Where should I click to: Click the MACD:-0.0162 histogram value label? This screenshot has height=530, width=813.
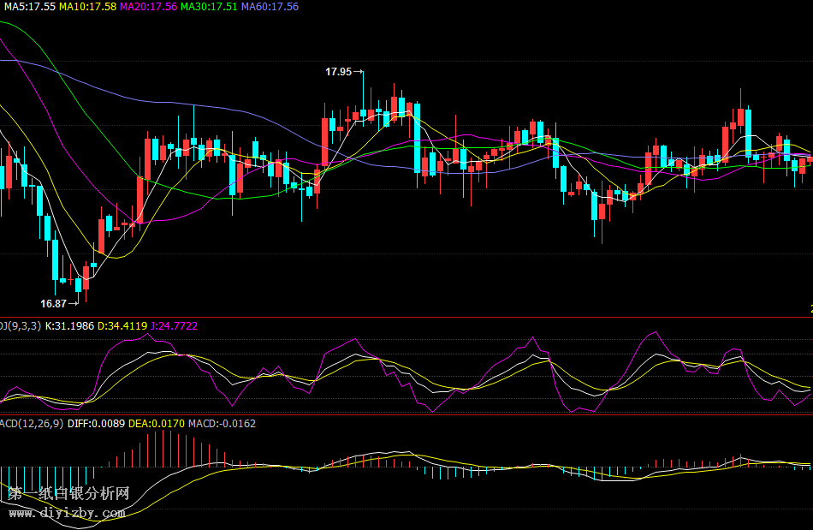(222, 423)
